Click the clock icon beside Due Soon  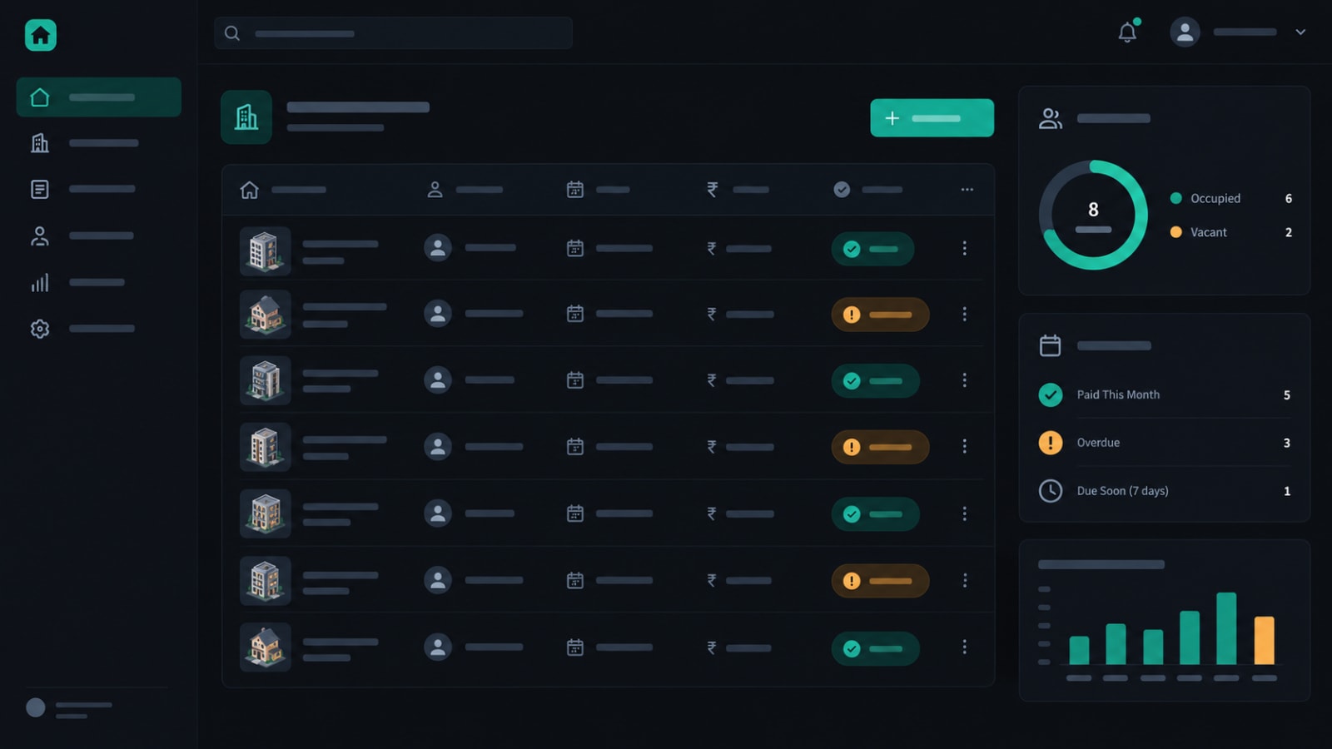tap(1051, 491)
